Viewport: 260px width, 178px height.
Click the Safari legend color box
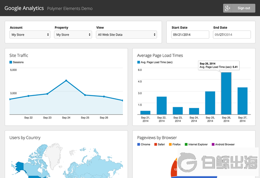[x=155, y=145]
